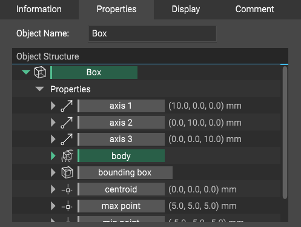Expand the body row
This screenshot has width=301, height=227.
(x=53, y=156)
